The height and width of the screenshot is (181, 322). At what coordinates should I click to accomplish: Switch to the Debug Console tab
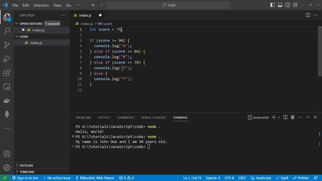[153, 118]
